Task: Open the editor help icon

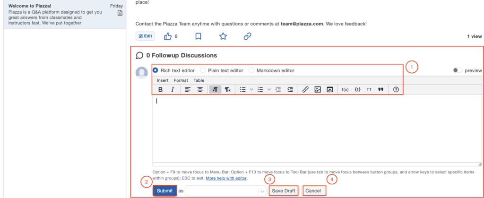Action: tap(396, 89)
